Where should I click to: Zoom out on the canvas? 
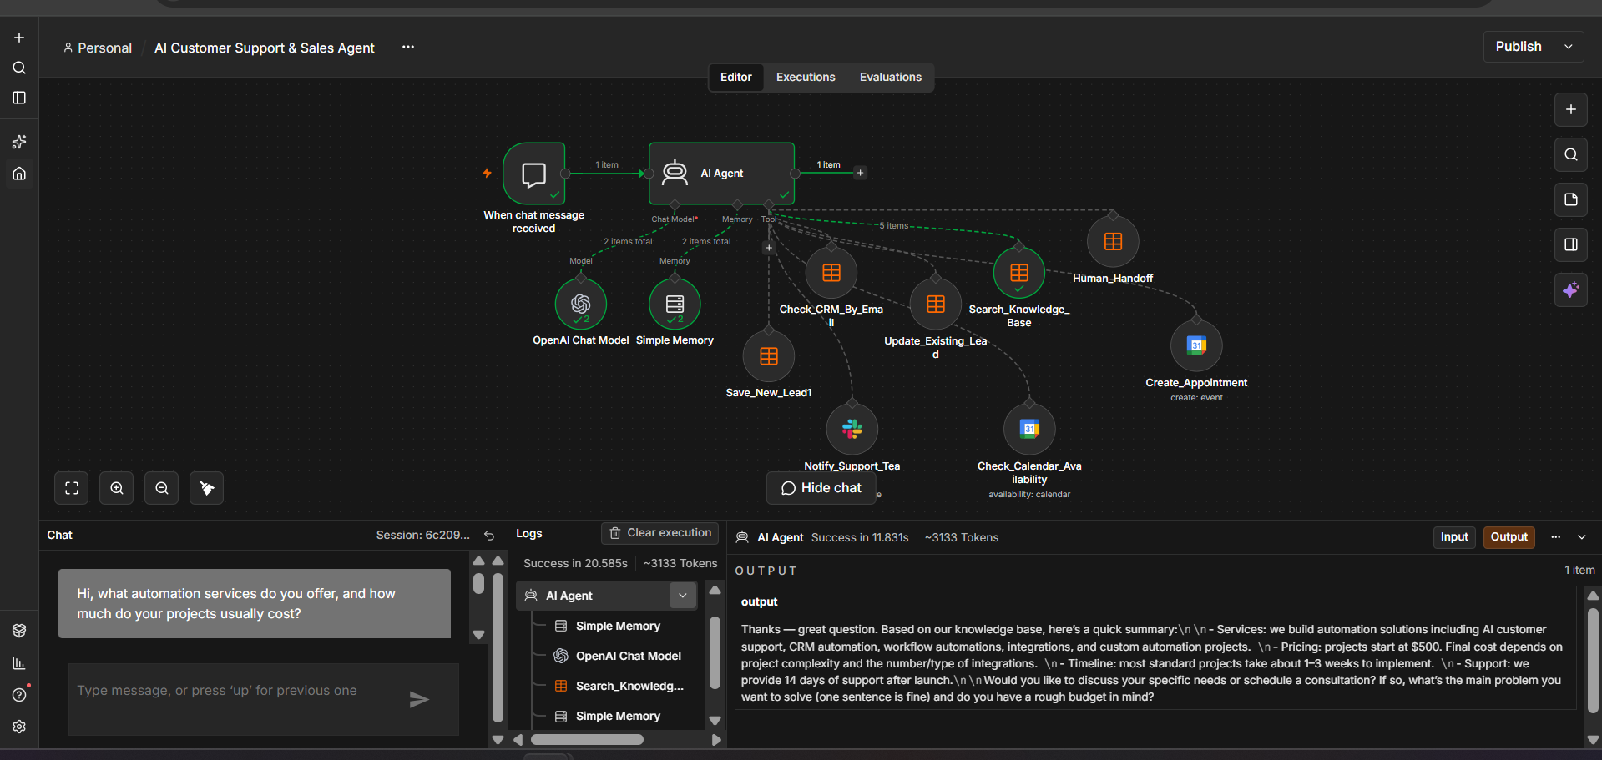162,488
